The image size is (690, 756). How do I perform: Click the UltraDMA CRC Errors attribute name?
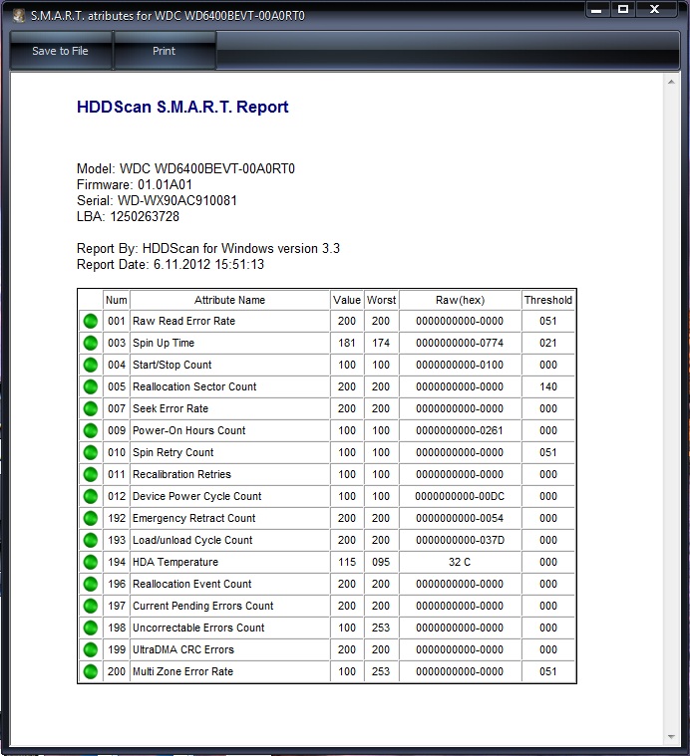click(x=183, y=650)
